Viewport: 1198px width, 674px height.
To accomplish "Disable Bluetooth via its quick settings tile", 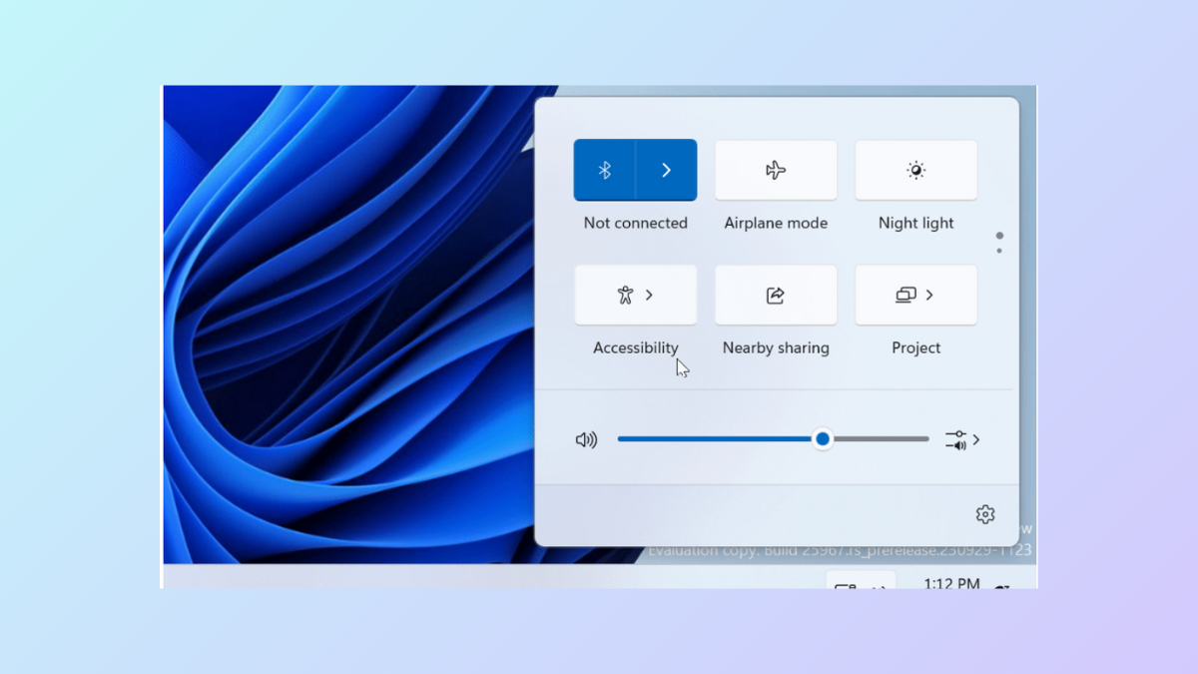I will [603, 170].
